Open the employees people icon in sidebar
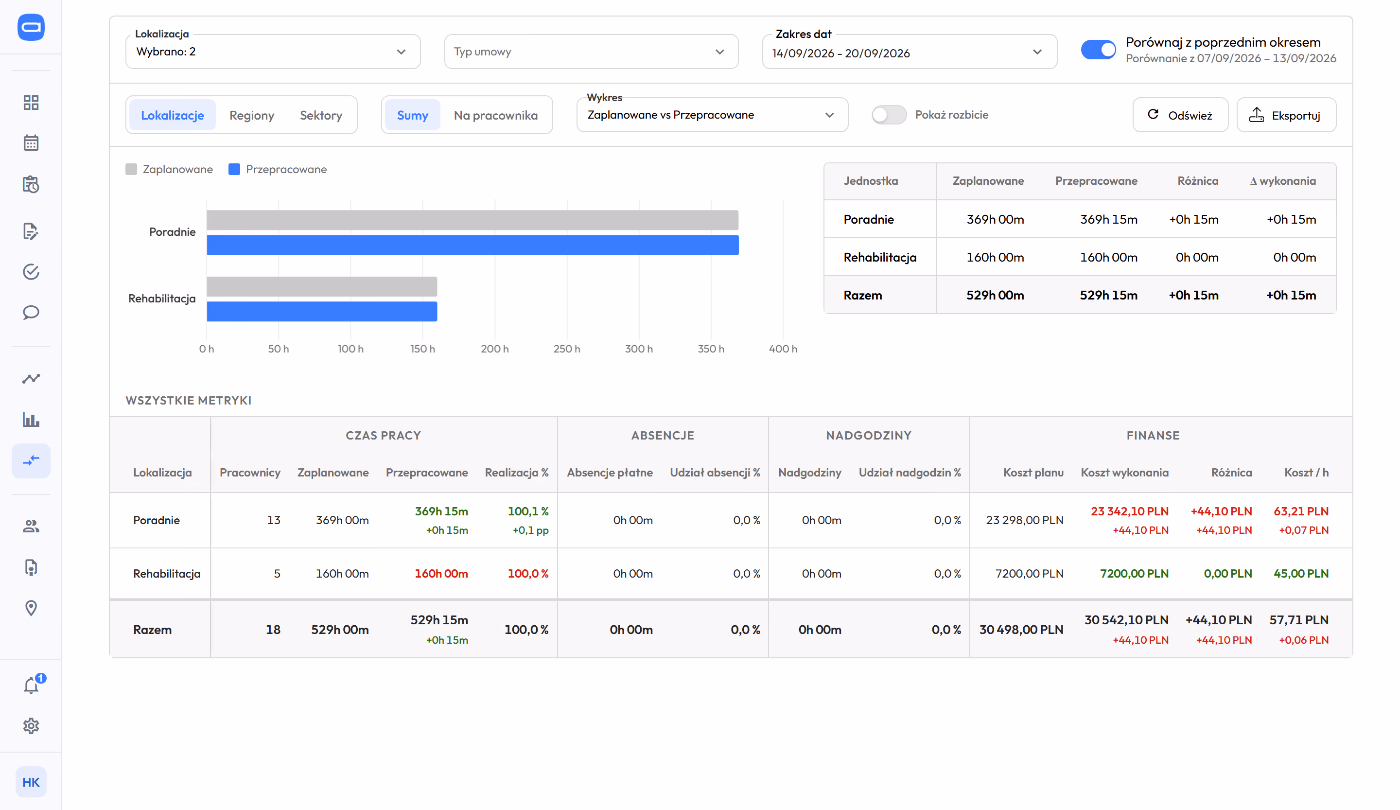Viewport: 1400px width, 810px height. tap(31, 526)
